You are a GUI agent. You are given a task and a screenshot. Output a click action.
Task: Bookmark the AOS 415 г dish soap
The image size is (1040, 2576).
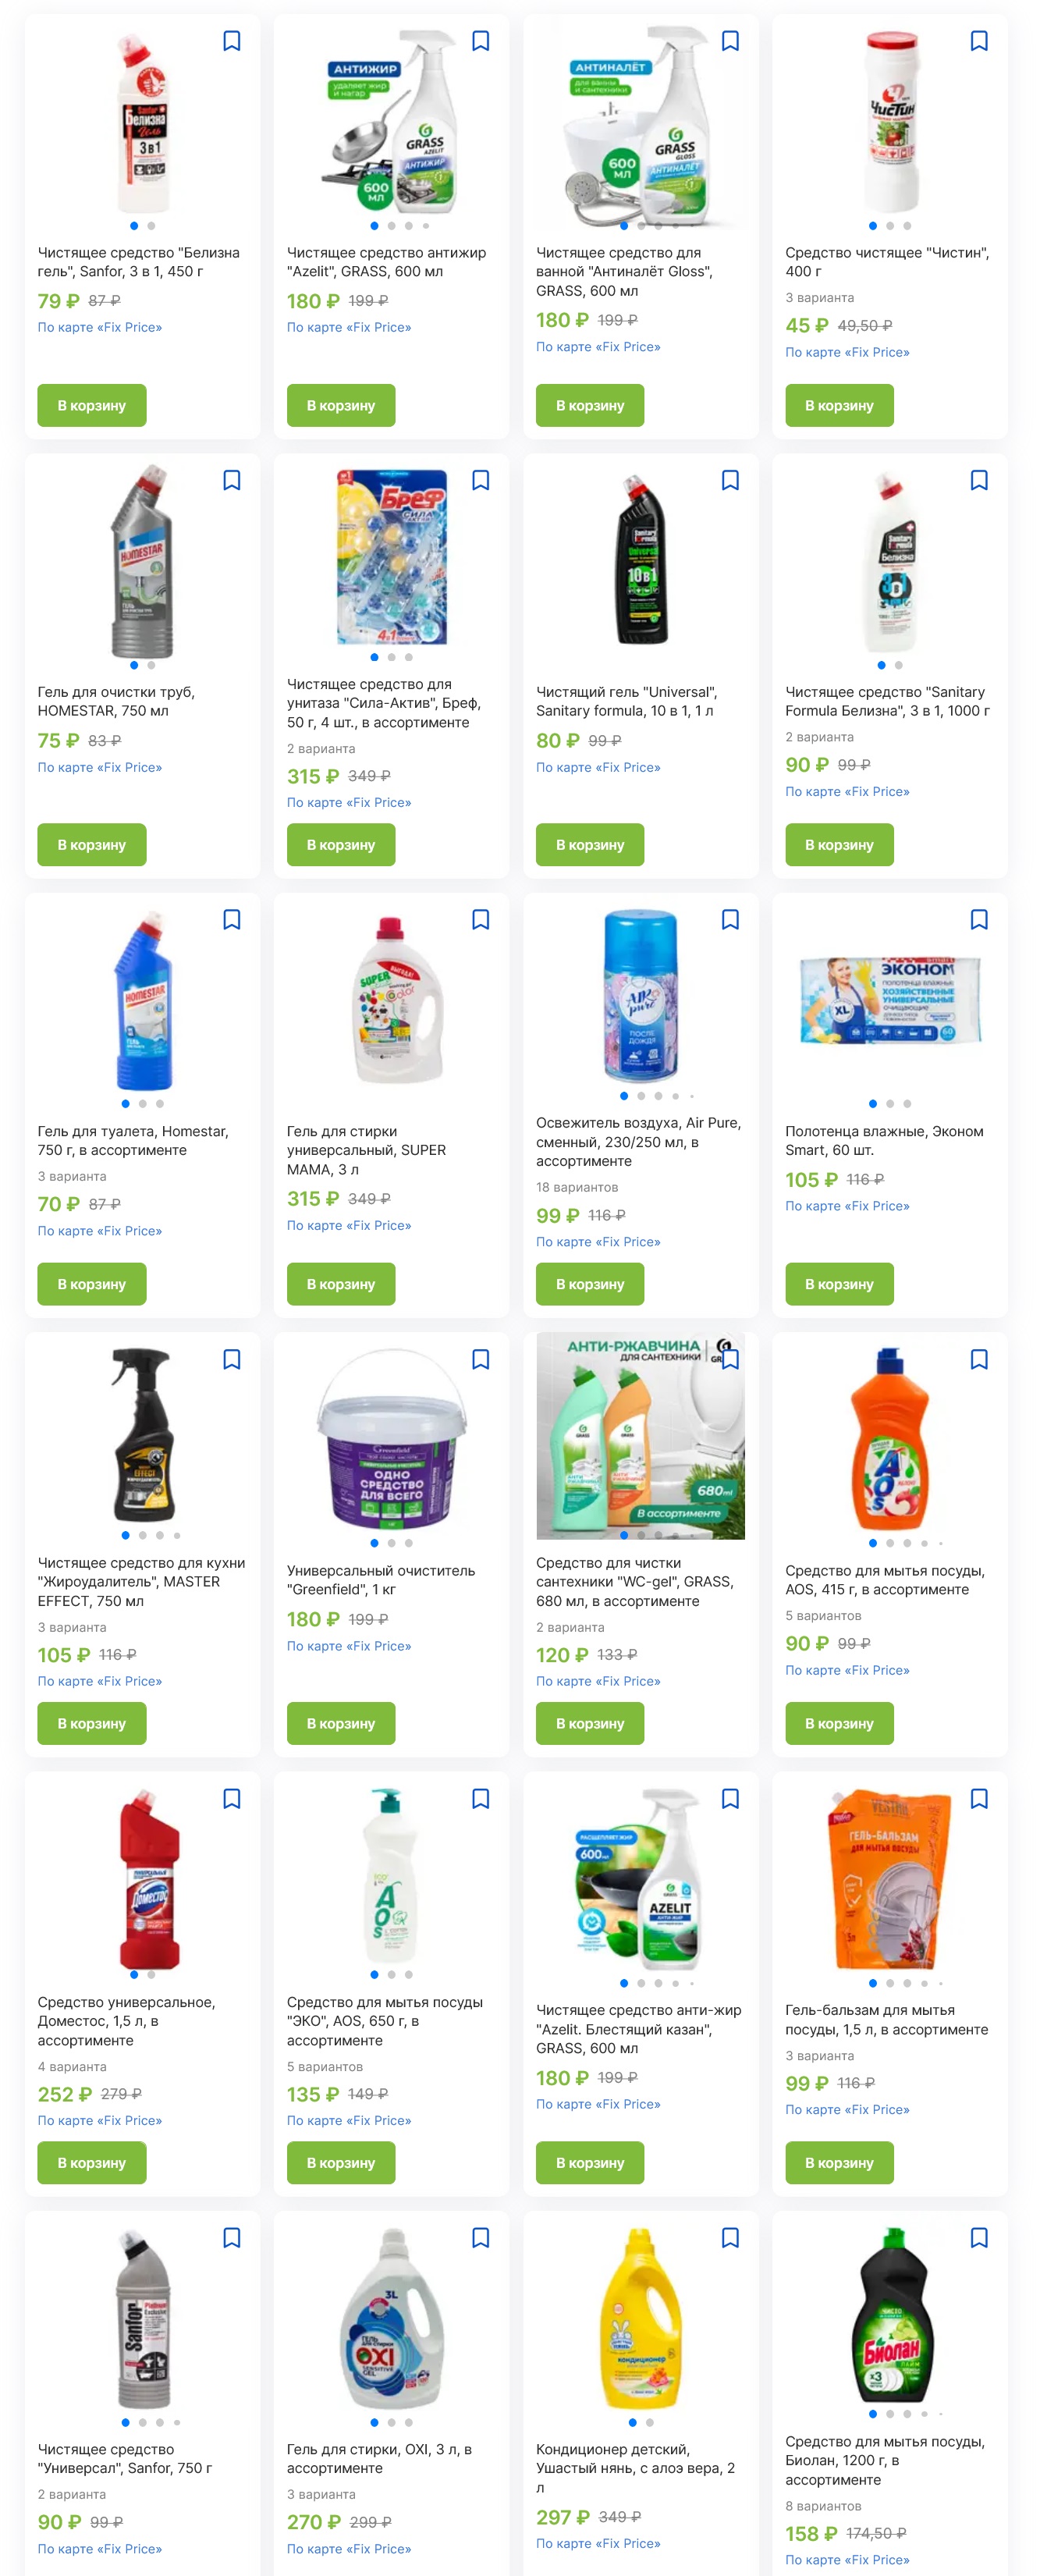(x=979, y=1360)
